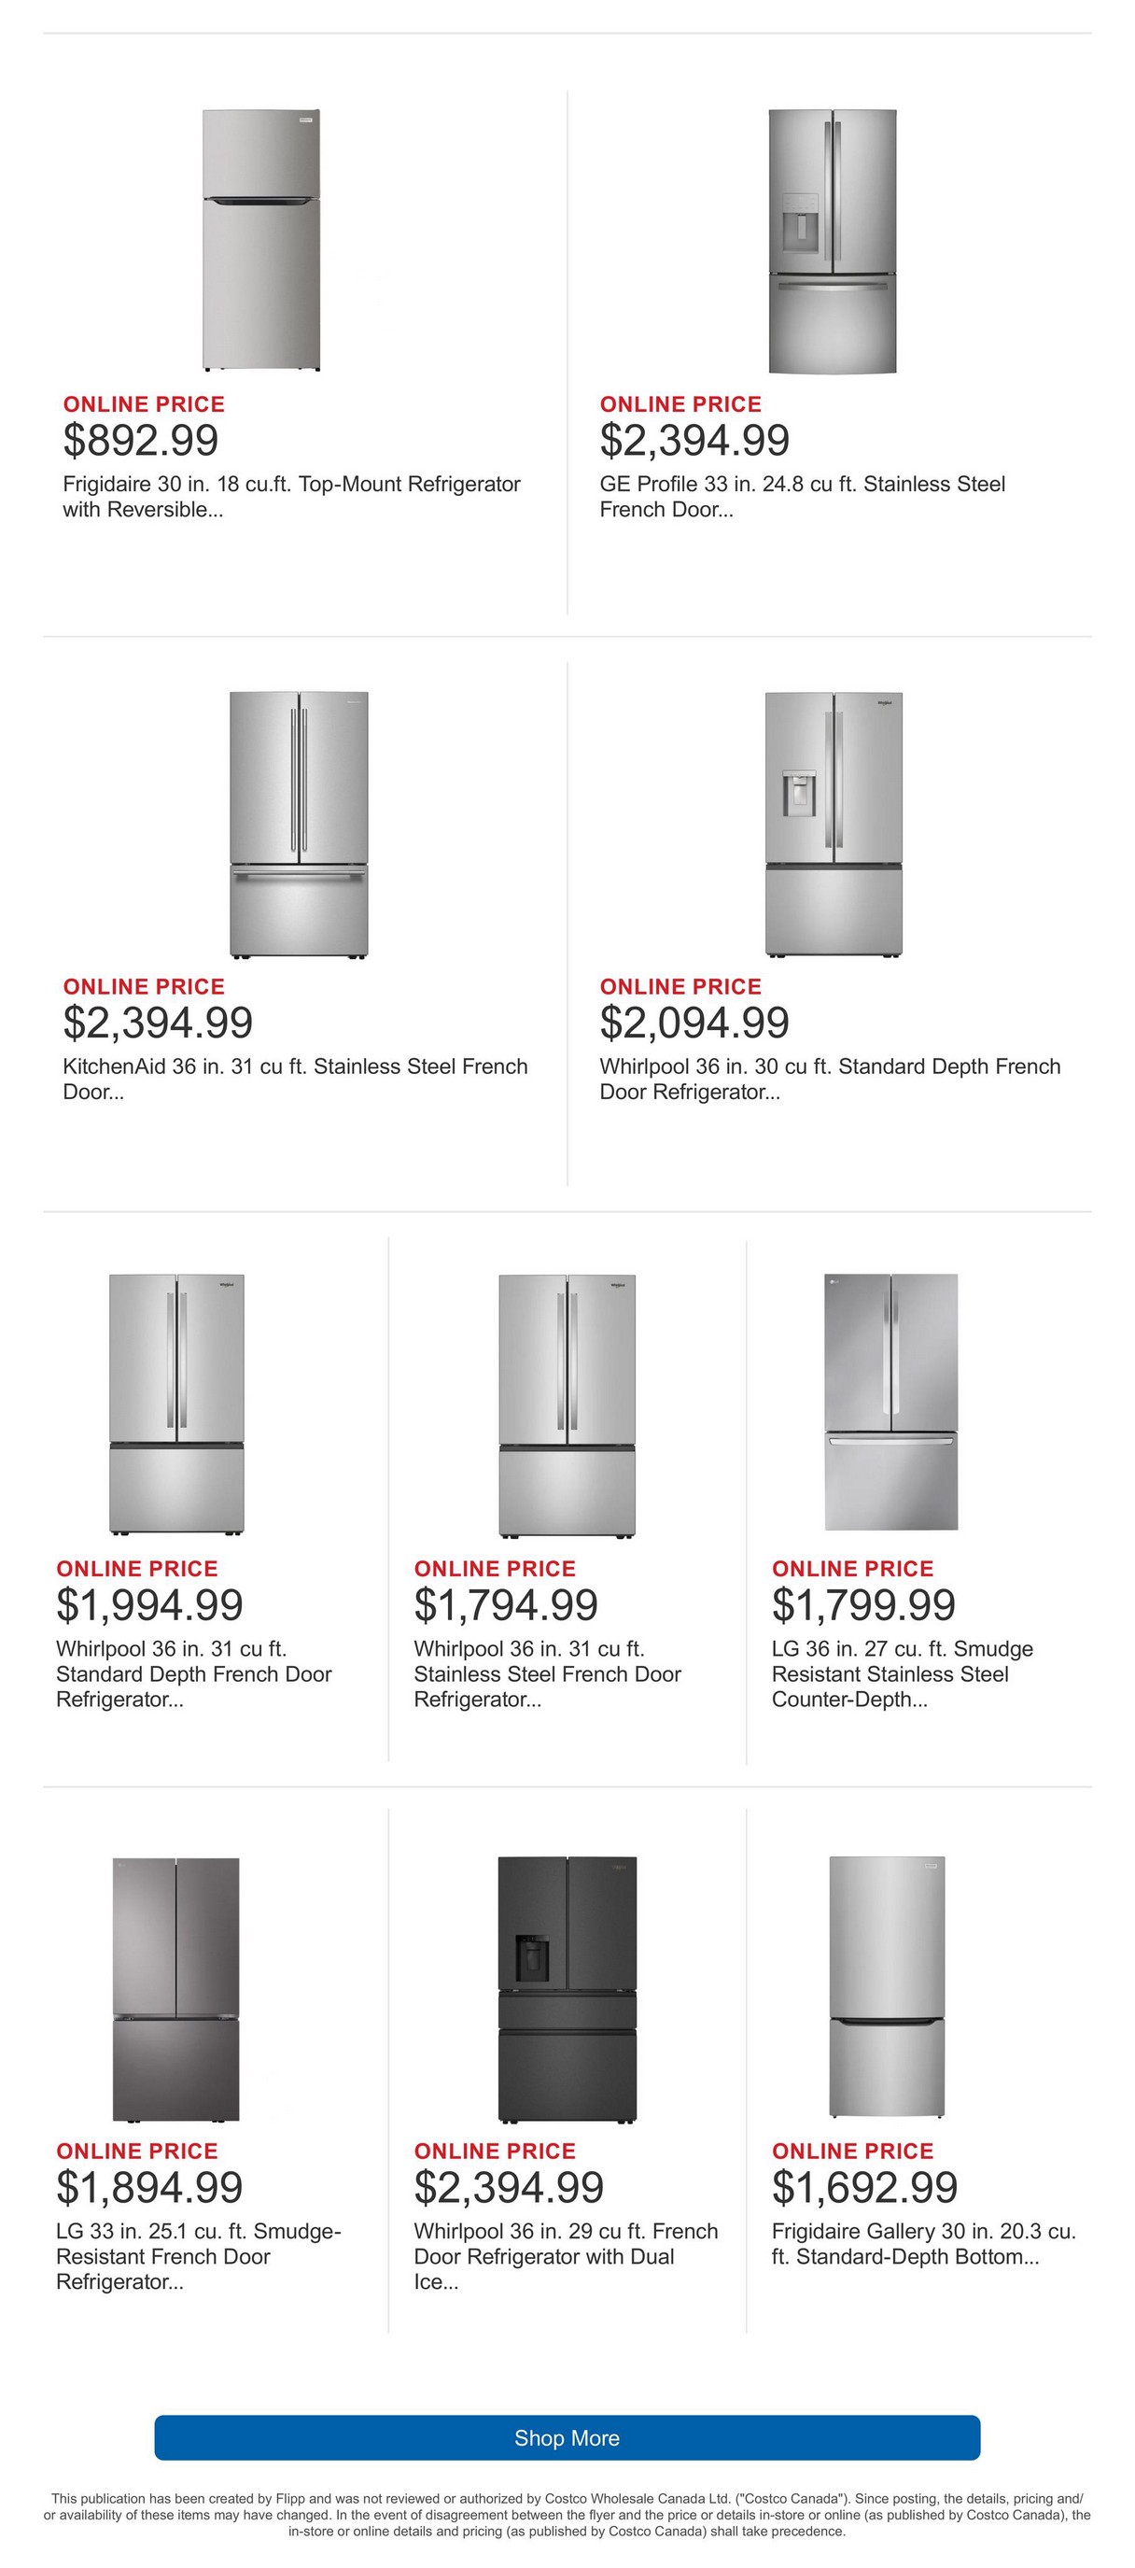This screenshot has width=1135, height=2568.
Task: Open the Frigidaire Gallery Bottom-Mount fridge image
Action: pos(887,1987)
